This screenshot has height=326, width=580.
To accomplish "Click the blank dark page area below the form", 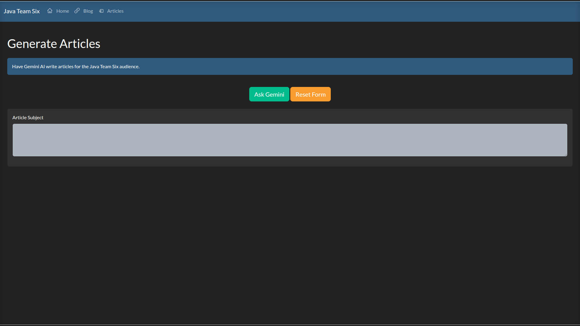I will click(290, 241).
